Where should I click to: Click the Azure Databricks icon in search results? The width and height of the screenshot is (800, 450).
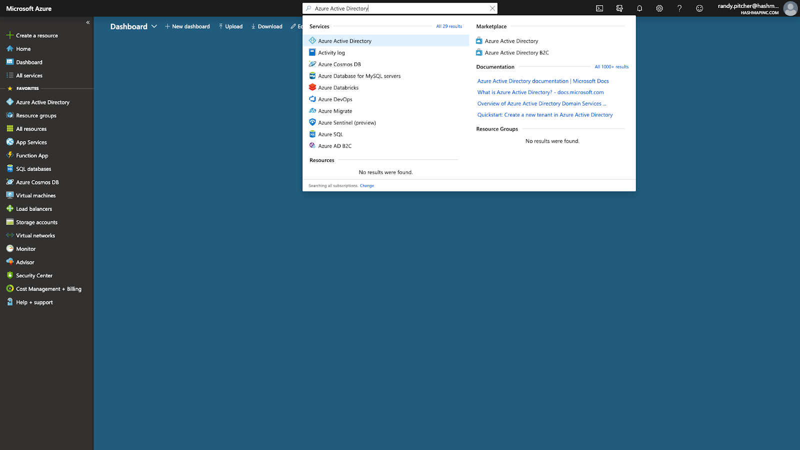(x=312, y=87)
